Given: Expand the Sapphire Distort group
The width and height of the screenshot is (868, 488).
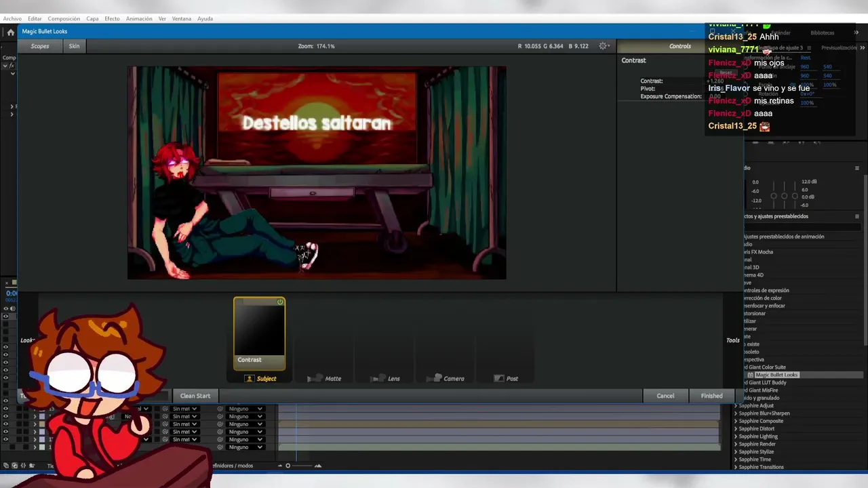Looking at the screenshot, I should 736,429.
